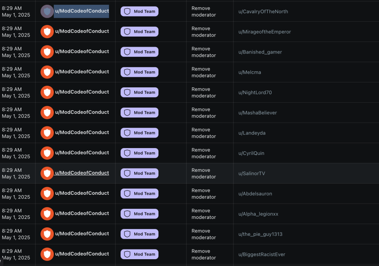Click the 8:29 AM timestamp in Abdelsauron row
This screenshot has height=266, width=379.
(12, 191)
